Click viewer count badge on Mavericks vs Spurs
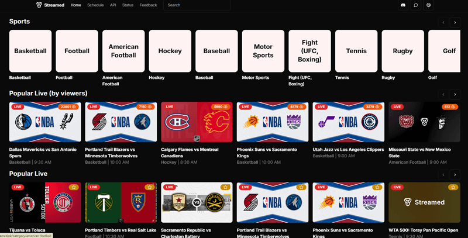Image resolution: width=468 pixels, height=238 pixels. pyautogui.click(x=68, y=106)
